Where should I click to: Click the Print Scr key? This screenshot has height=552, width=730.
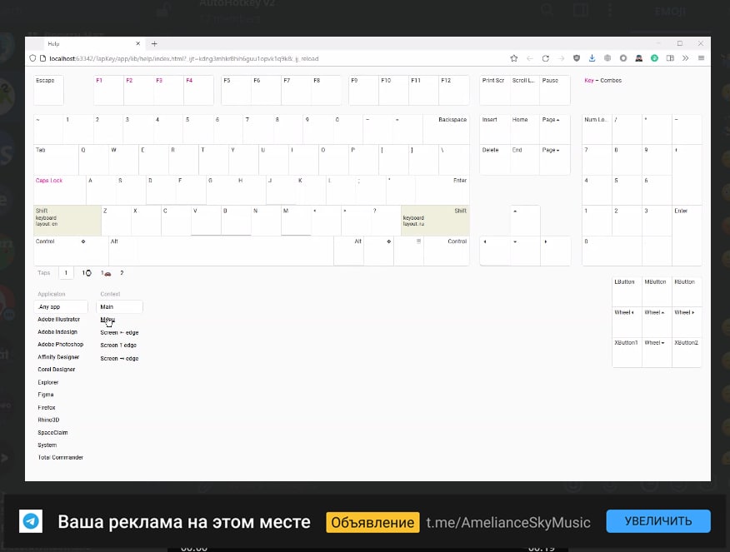494,90
